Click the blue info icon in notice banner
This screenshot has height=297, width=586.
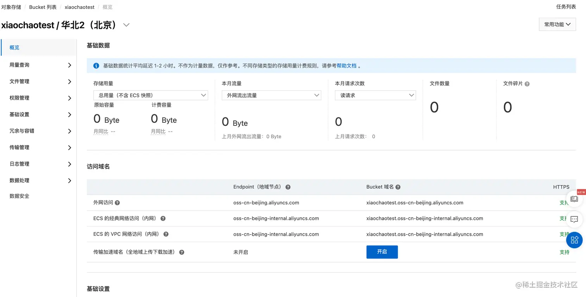[96, 66]
